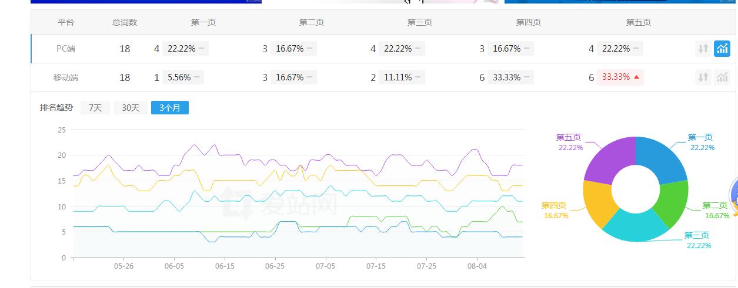This screenshot has height=288, width=738.
Task: Select the 7天 ranking trend range
Action: click(x=95, y=108)
